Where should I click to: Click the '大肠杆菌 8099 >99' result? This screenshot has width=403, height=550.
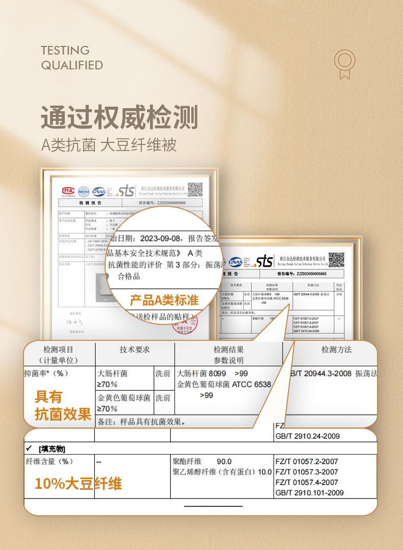coord(213,373)
